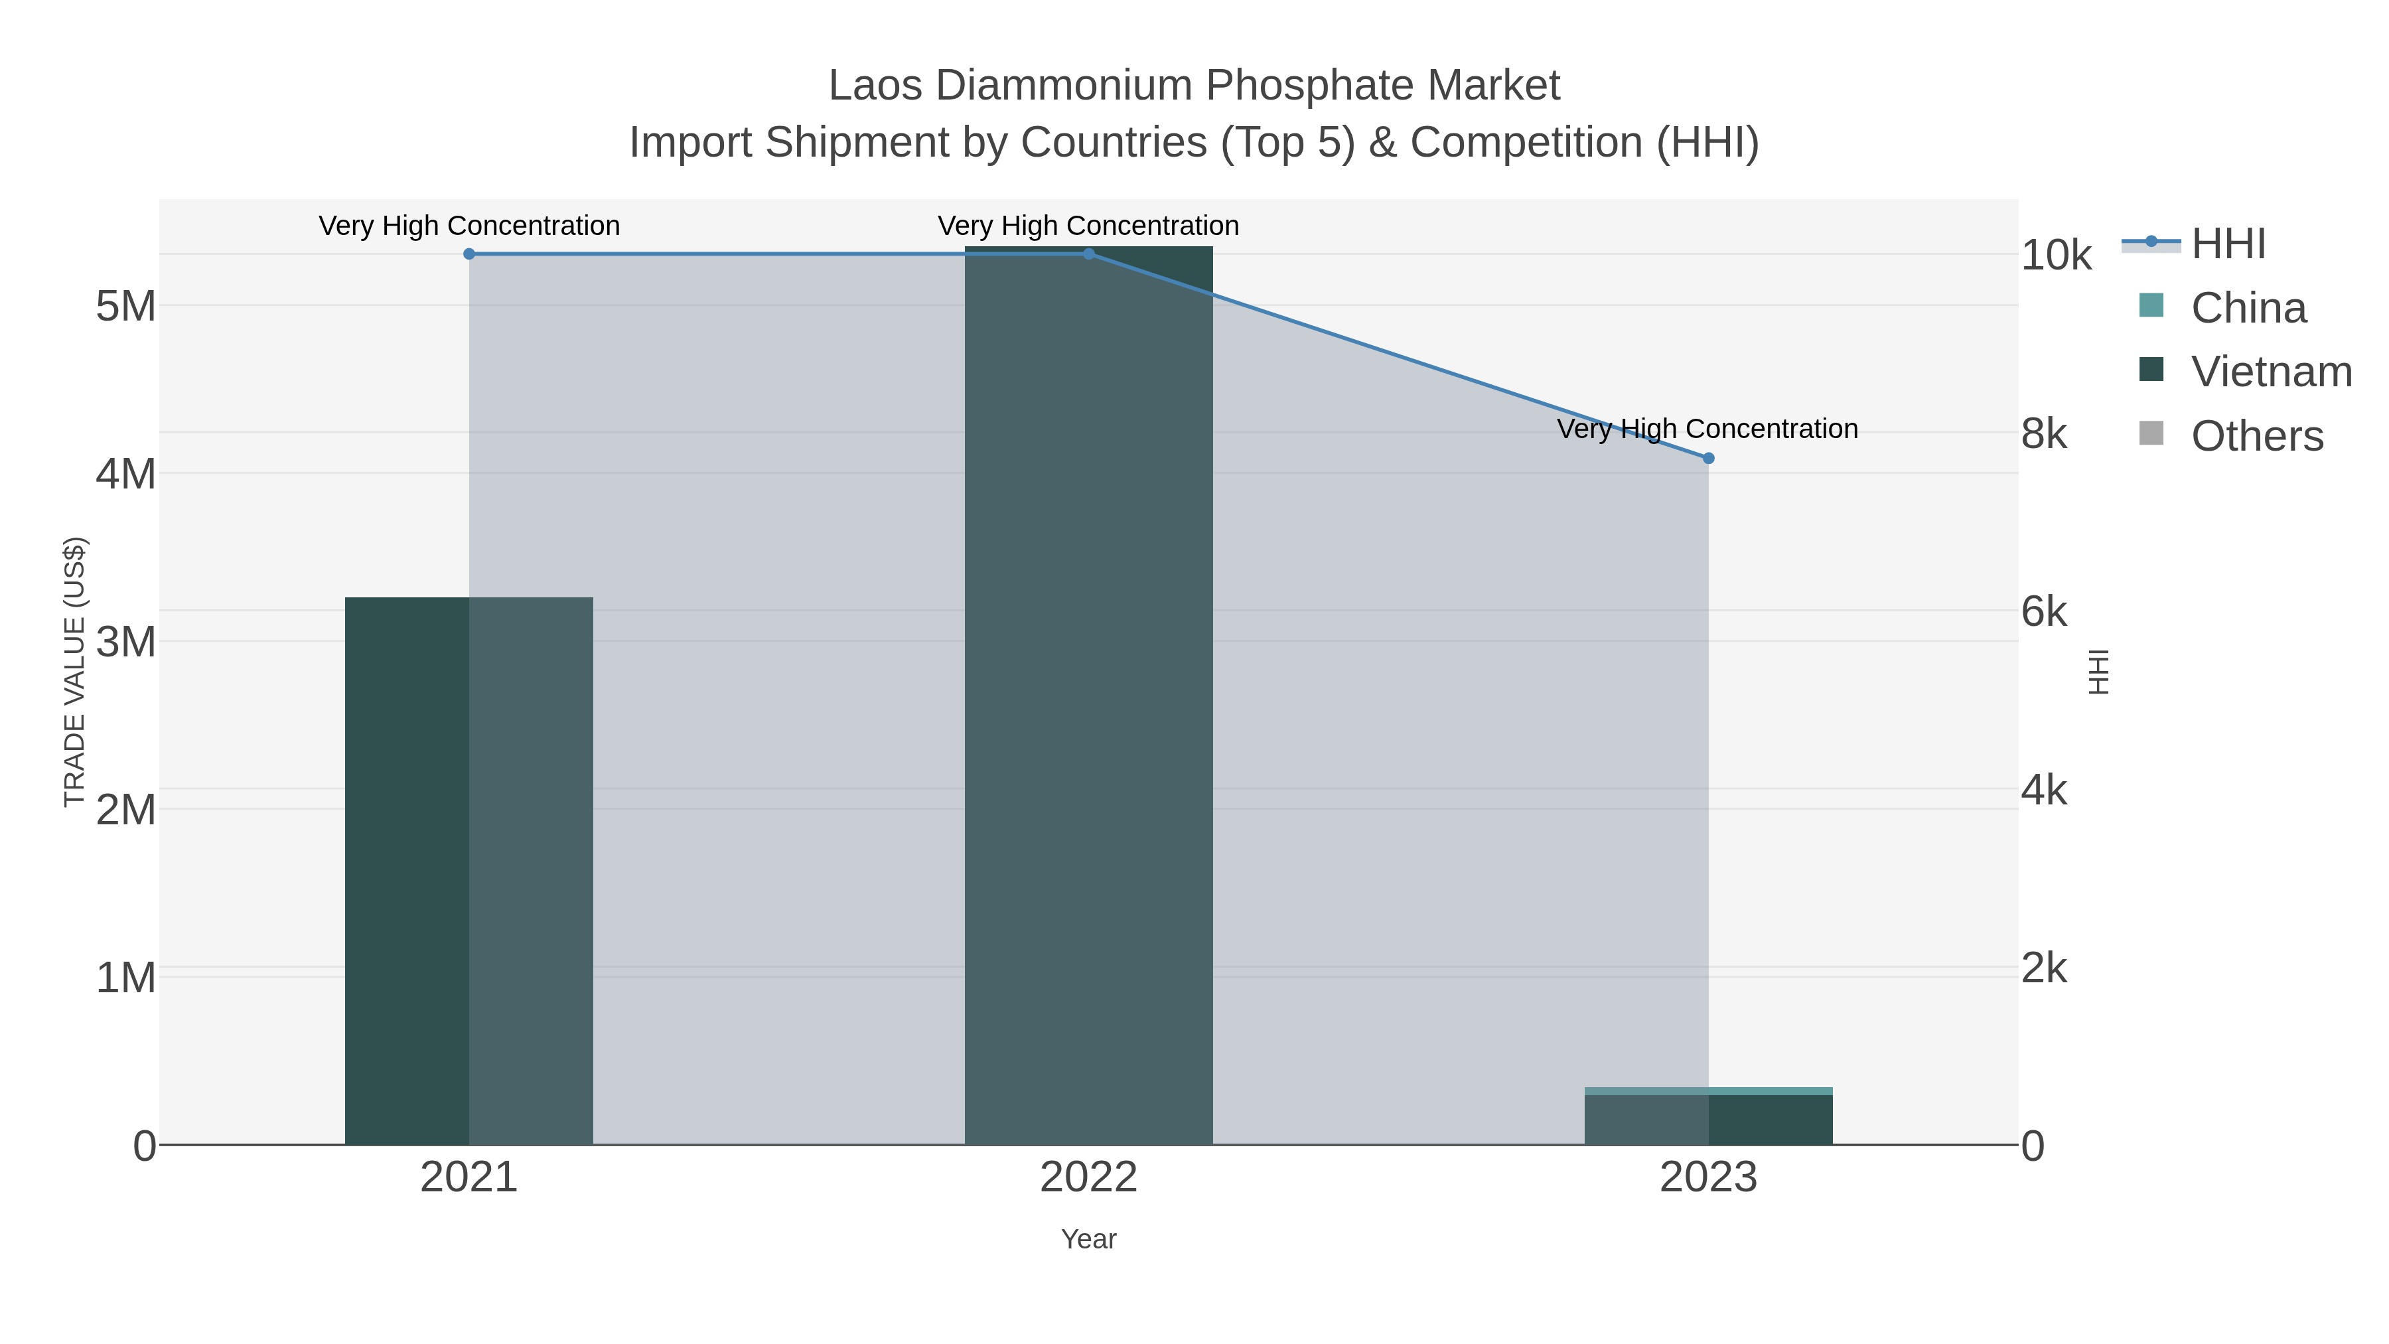Toggle the Others legend entry
The width and height of the screenshot is (2389, 1344).
2230,436
